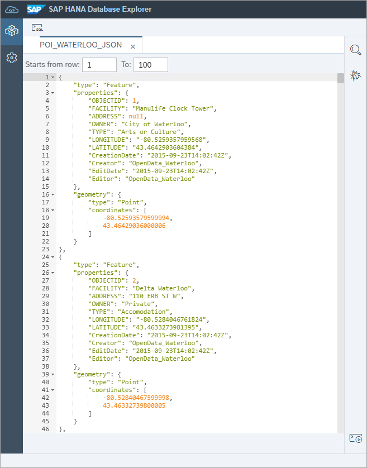Click OBJECTID value 1 on line 4
Screen dimensions: 367x468
coord(134,101)
